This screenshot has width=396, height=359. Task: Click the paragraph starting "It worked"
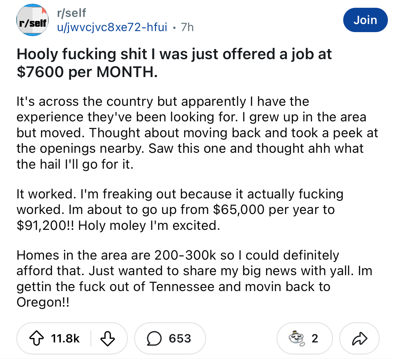tap(180, 209)
